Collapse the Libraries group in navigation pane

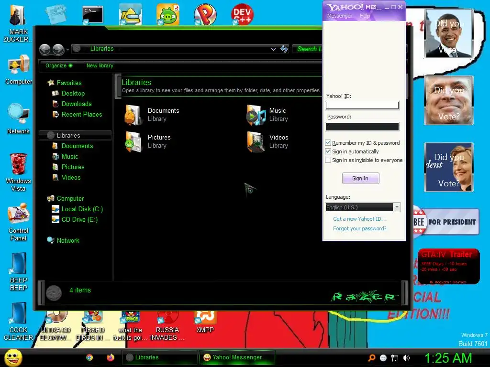click(68, 135)
